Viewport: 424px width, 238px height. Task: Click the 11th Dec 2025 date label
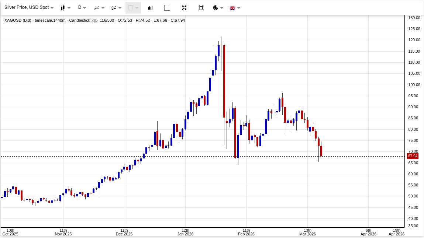pos(124,232)
